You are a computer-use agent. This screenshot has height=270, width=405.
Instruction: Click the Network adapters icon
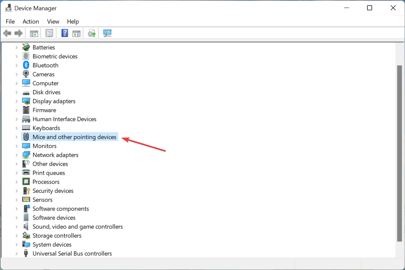pos(26,155)
